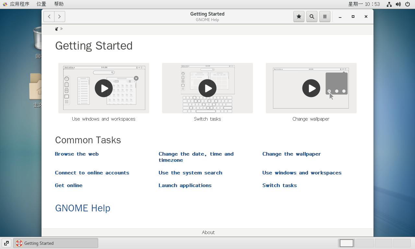Switch to the fourth workspace in the pager
Image resolution: width=415 pixels, height=249 pixels.
[402, 243]
